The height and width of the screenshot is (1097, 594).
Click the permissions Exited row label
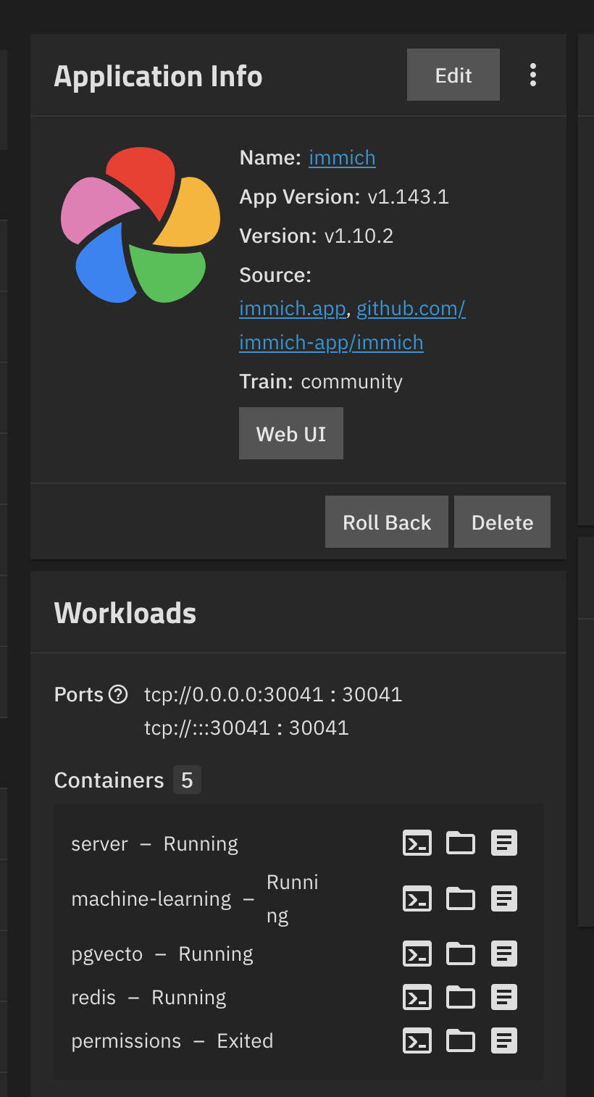(x=172, y=1041)
